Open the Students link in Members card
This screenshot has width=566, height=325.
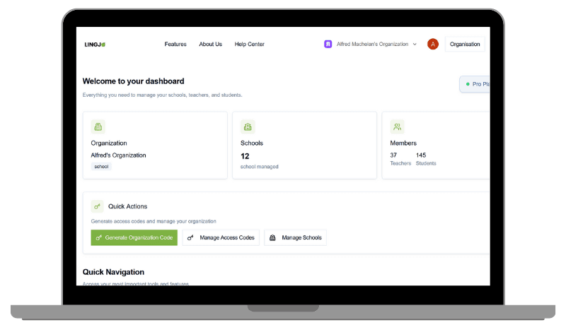pos(426,163)
